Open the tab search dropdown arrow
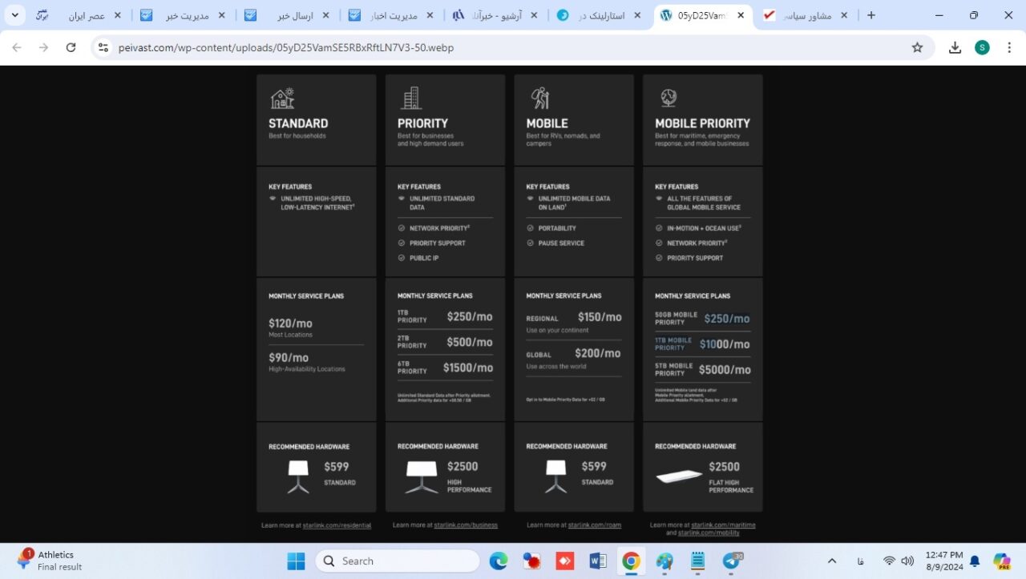This screenshot has width=1026, height=579. (14, 15)
